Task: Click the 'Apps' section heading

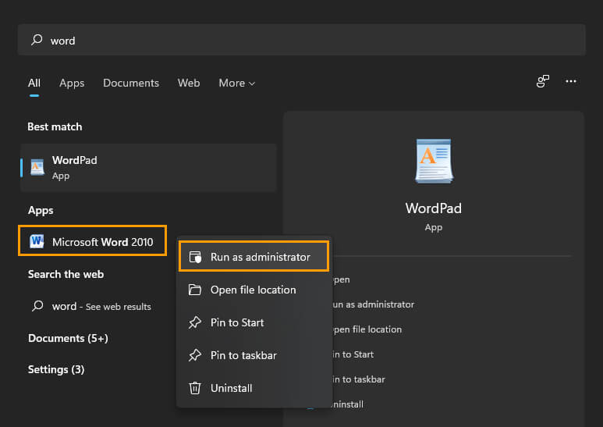Action: coord(41,211)
